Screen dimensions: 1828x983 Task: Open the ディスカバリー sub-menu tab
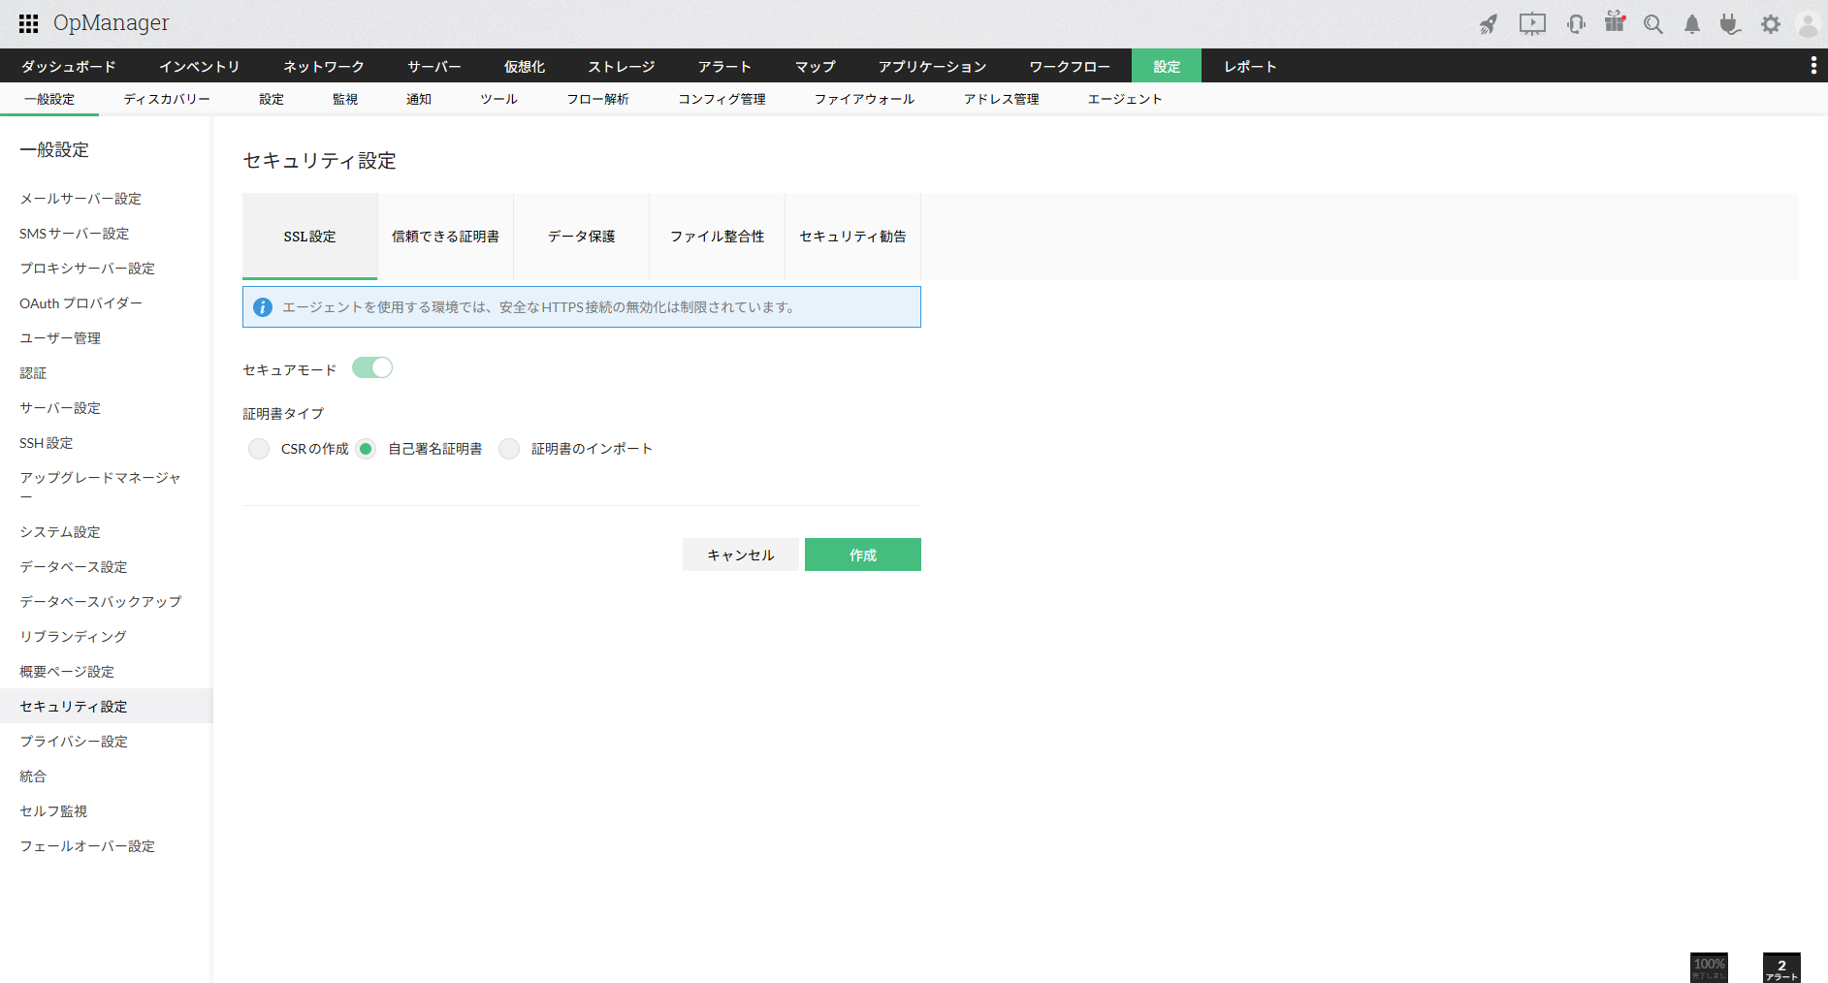(167, 99)
